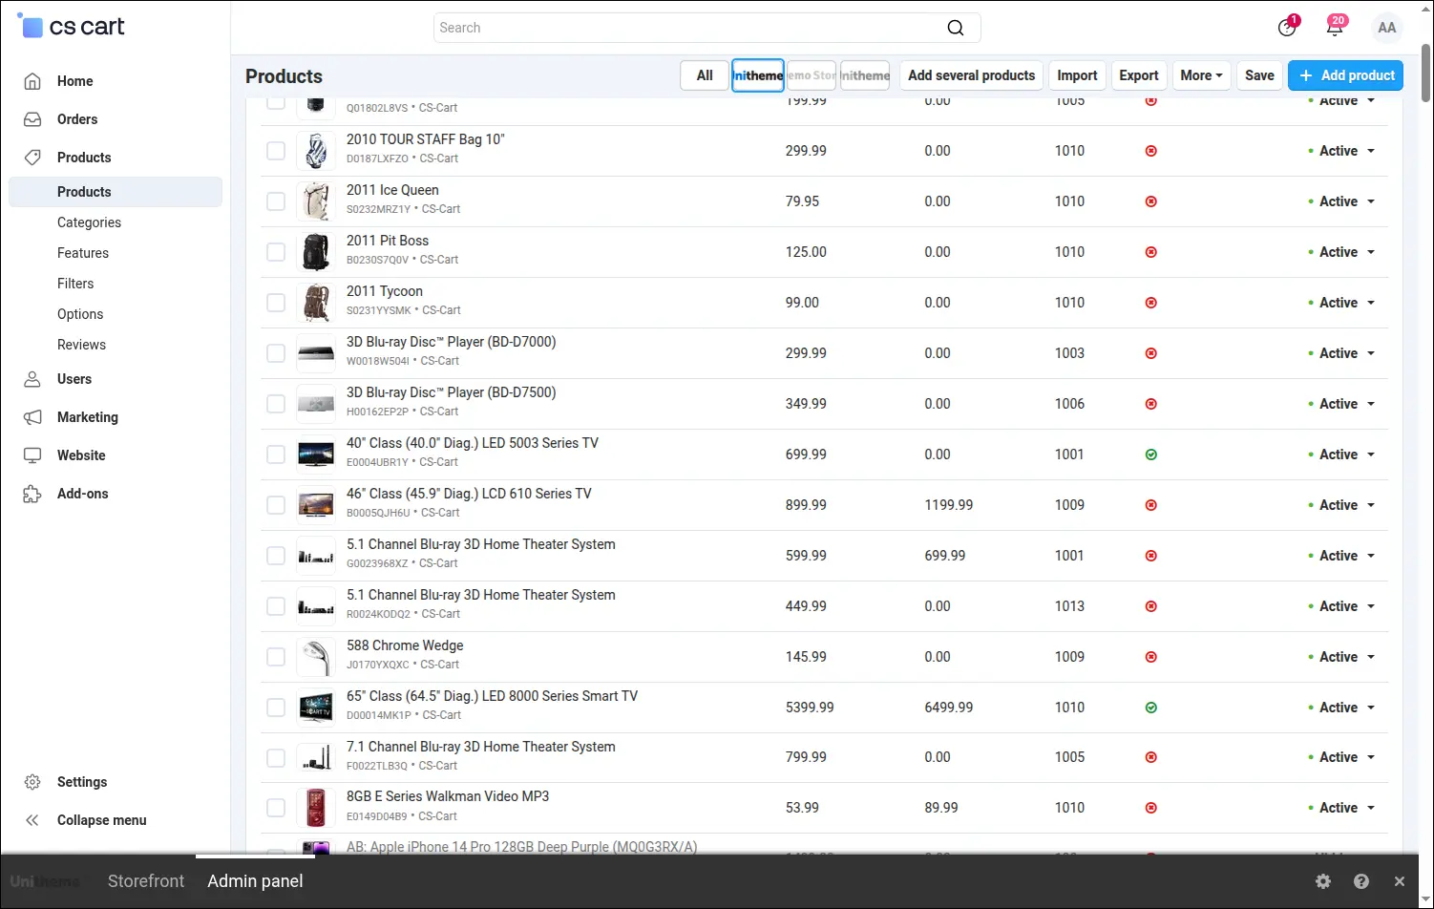Select checkbox for 3D Blu-ray Player (BD-D7000)
The image size is (1434, 909).
coord(276,353)
